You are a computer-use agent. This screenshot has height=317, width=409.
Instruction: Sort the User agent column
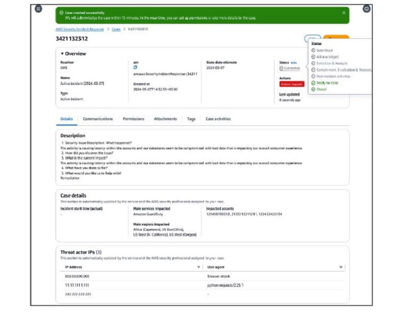[340, 267]
